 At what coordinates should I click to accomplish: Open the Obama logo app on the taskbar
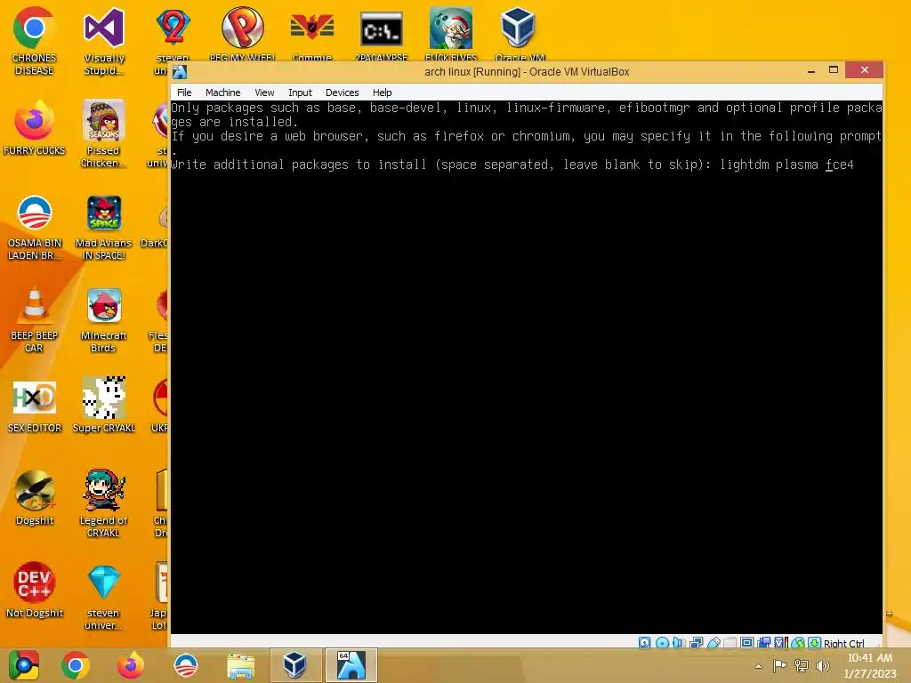185,665
